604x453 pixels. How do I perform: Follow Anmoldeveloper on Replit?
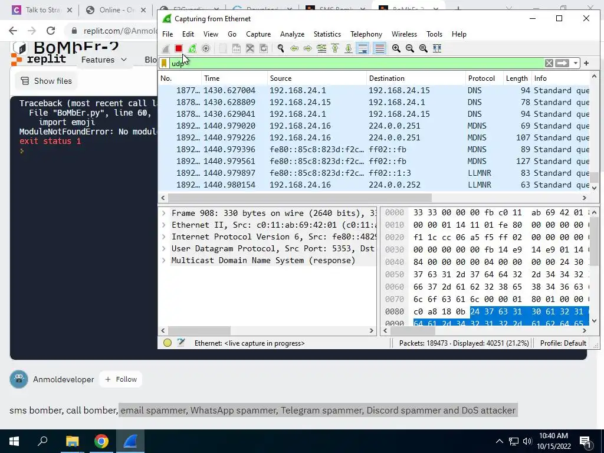click(121, 379)
